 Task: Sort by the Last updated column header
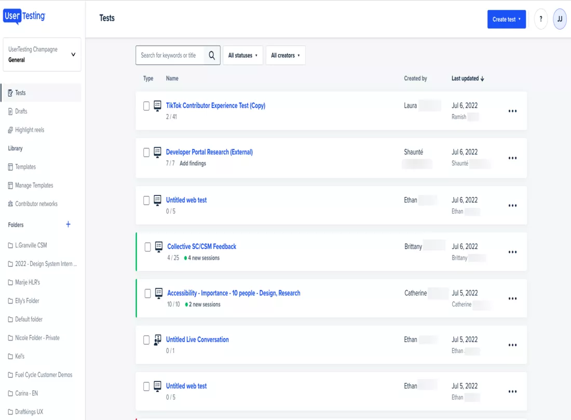point(468,78)
